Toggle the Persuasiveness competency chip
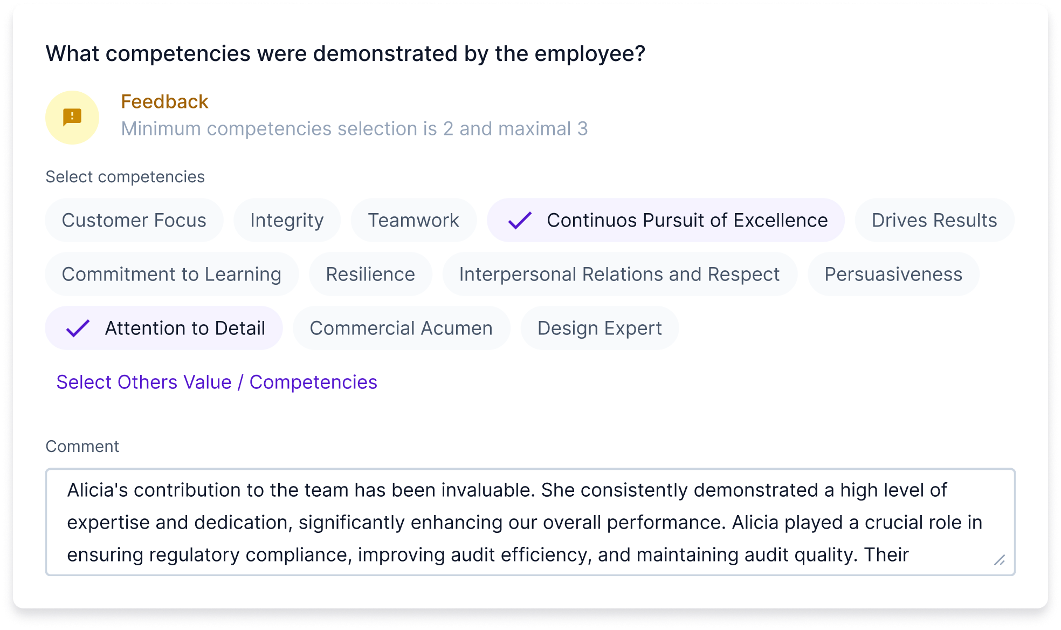1061x630 pixels. tap(893, 274)
